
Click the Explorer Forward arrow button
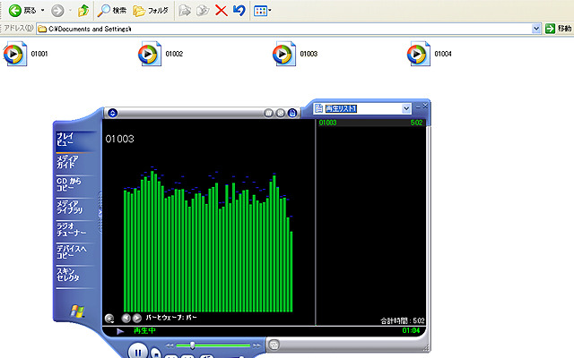coord(57,10)
